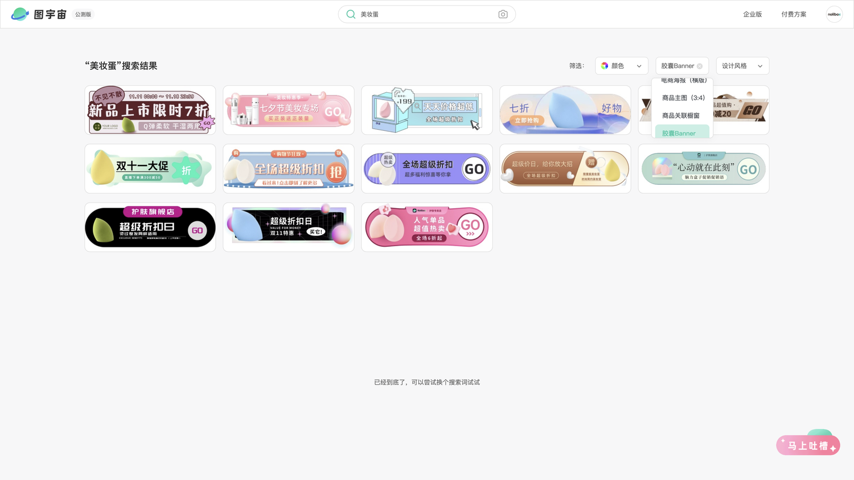Select 电商海报（横版） option
The image size is (854, 480).
tap(684, 81)
